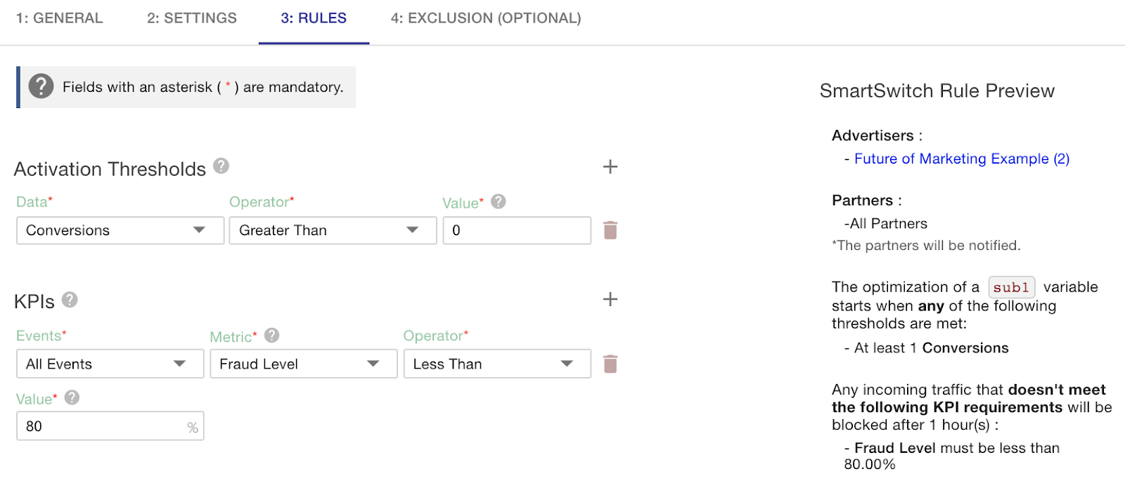
Task: Open the Conversions data dropdown
Action: click(x=120, y=230)
